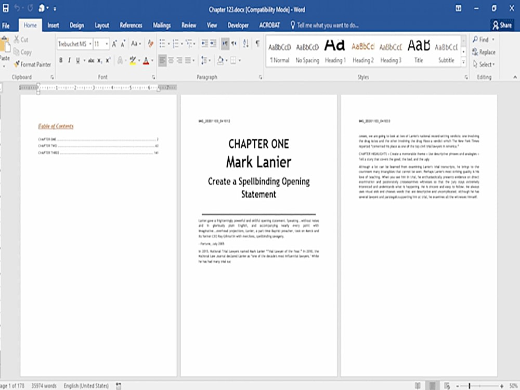This screenshot has width=520, height=390.
Task: Toggle Italic formatting
Action: tap(69, 60)
